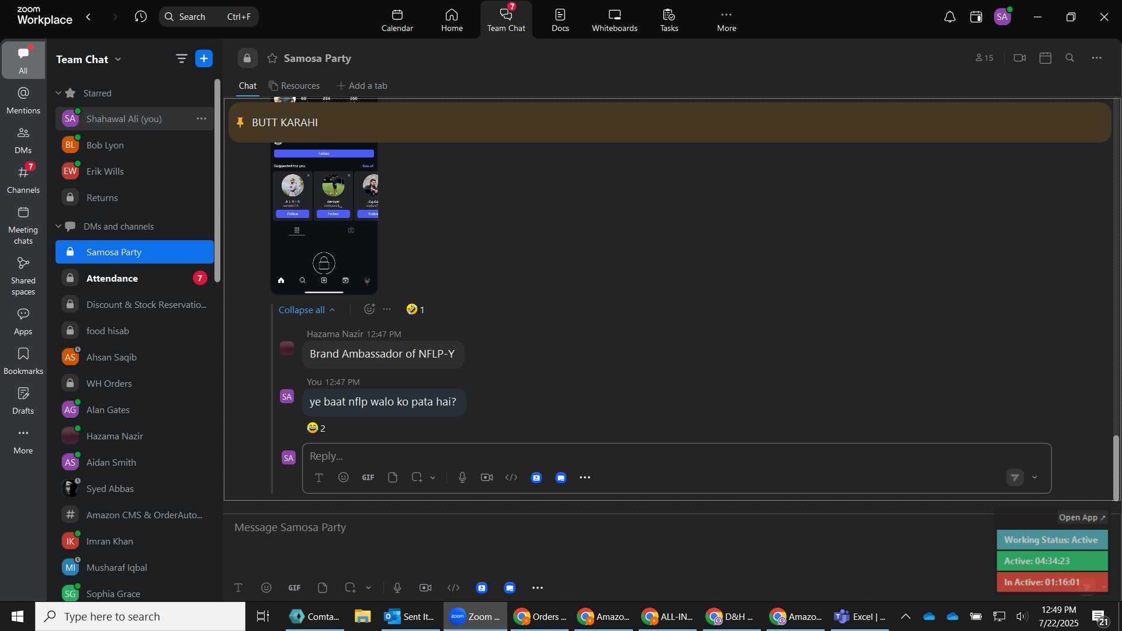
Task: Click the laughing emoji reaction with 2
Action: tap(316, 428)
